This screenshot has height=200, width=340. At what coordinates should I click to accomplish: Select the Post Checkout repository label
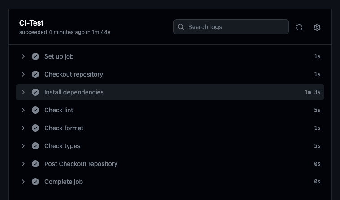click(x=81, y=164)
